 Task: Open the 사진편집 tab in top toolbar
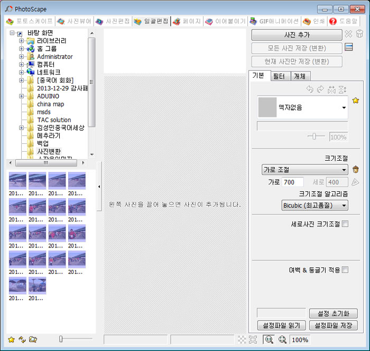[113, 21]
